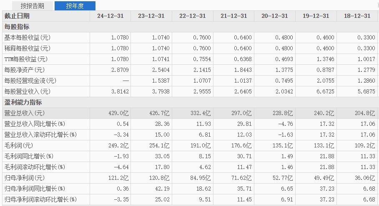Click the 盈利能力指标 section heading
The height and width of the screenshot is (206, 379).
(23, 102)
